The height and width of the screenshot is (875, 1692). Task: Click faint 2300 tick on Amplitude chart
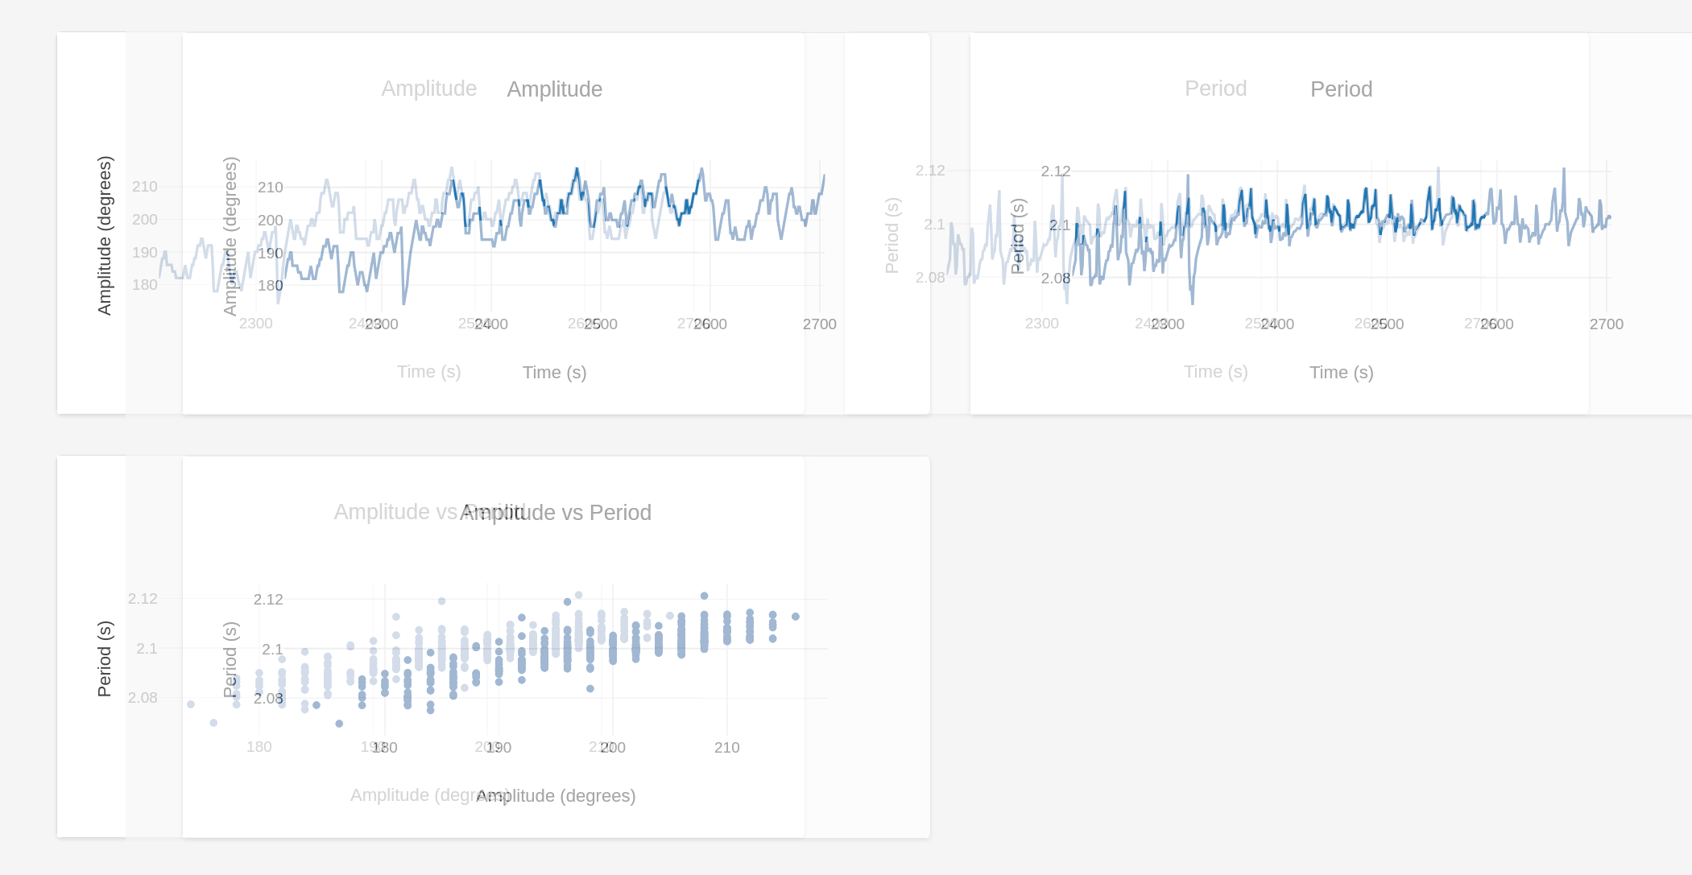[x=255, y=324]
